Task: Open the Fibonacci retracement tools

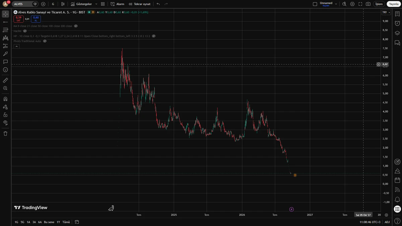Action: [x=5, y=30]
